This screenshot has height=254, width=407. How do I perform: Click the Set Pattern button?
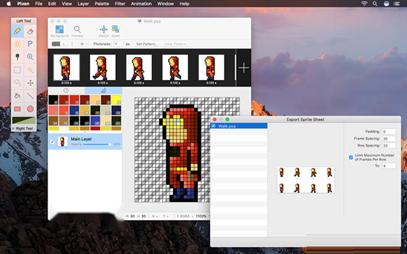pyautogui.click(x=147, y=44)
